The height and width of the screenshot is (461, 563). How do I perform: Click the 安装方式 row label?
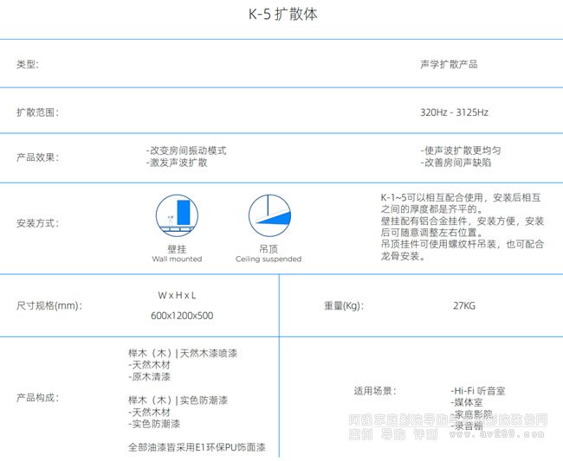point(37,223)
